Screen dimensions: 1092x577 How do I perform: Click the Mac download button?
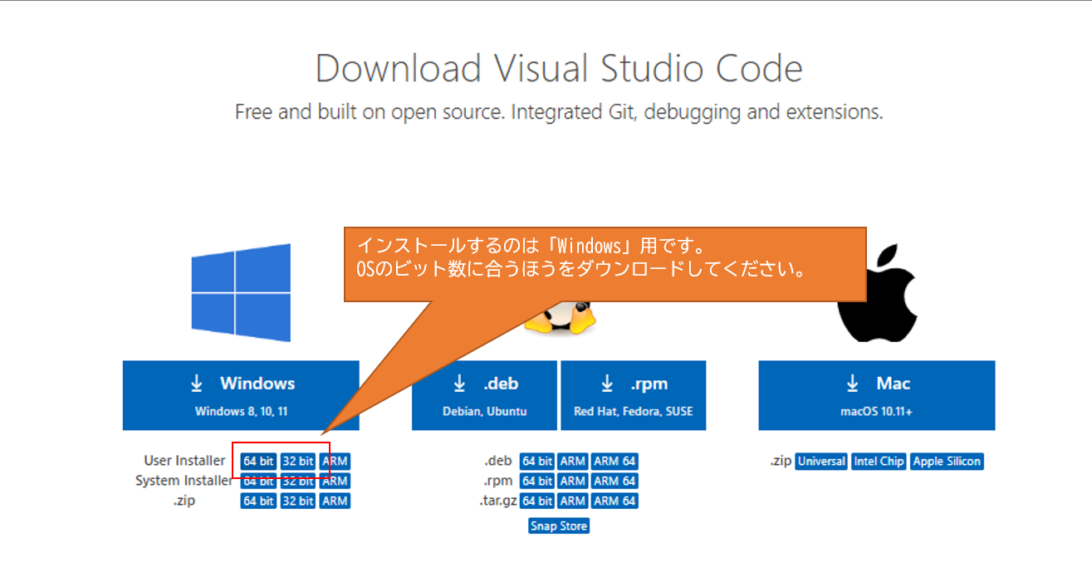coord(877,395)
